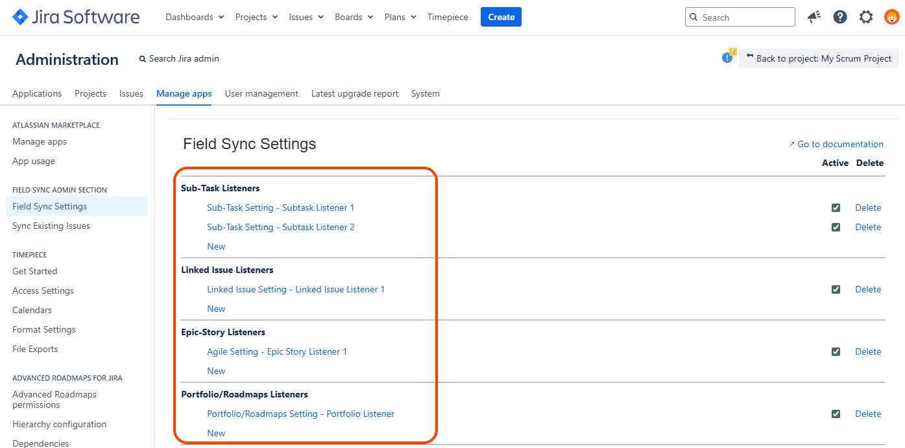Add New Sub-Task listener
Image resolution: width=905 pixels, height=448 pixels.
[x=216, y=247]
